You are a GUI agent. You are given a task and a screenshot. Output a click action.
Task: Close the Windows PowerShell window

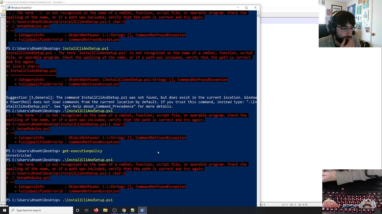(x=255, y=8)
